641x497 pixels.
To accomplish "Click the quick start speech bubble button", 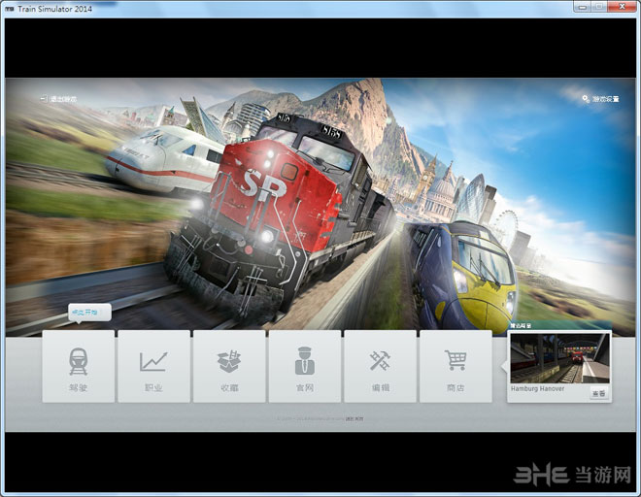I will pos(89,313).
